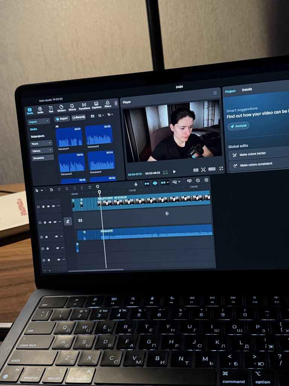Viewport: 289px width, 386px height.
Task: Hide the IMG_0171.MOV video track with the eye
Action: point(49,206)
